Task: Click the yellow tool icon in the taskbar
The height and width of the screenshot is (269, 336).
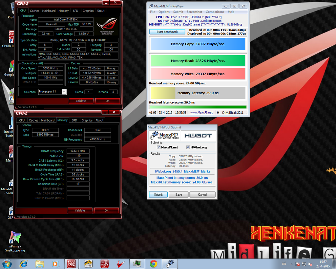Action: tap(88, 264)
